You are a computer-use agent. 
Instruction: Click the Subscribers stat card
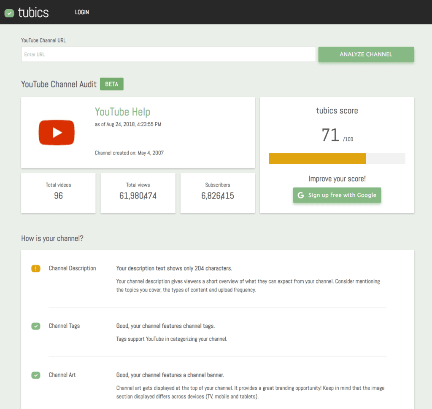click(x=217, y=193)
